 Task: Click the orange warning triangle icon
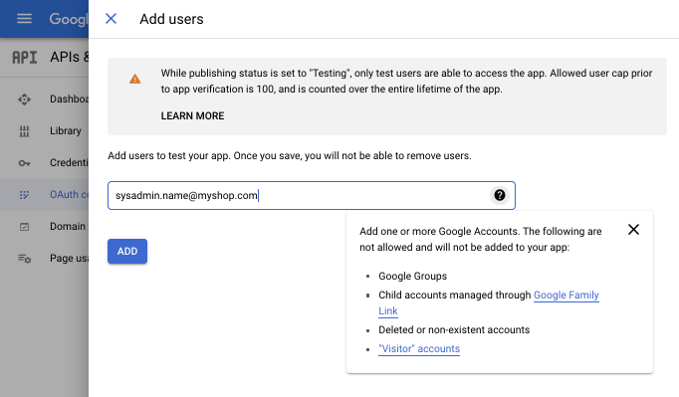tap(135, 80)
